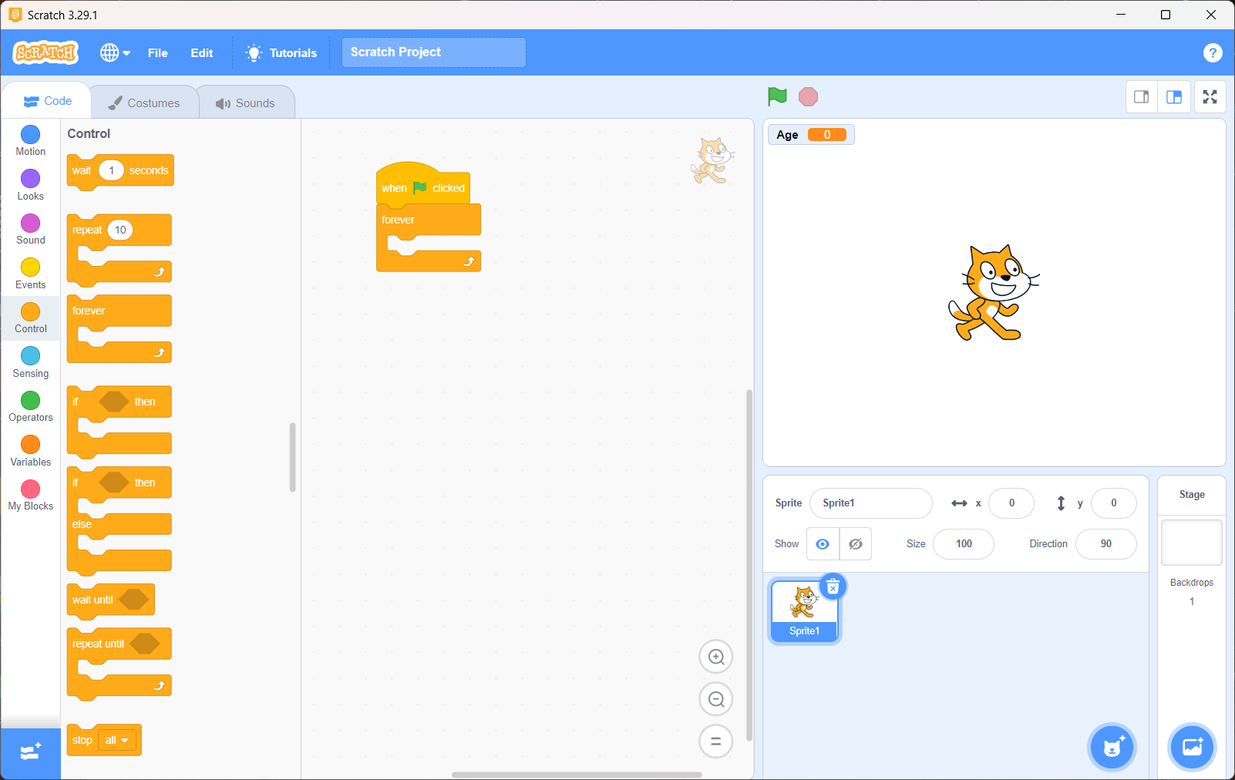The image size is (1235, 780).
Task: Open the Choose a Backdrop button
Action: click(1192, 747)
